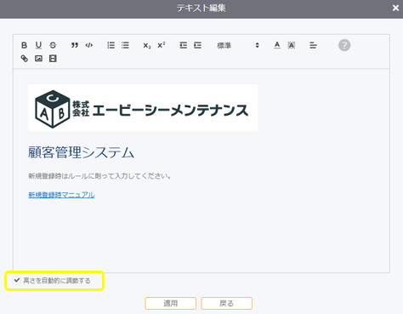Create a bulleted list
Viewport: 403px width, 314px height.
(x=125, y=45)
